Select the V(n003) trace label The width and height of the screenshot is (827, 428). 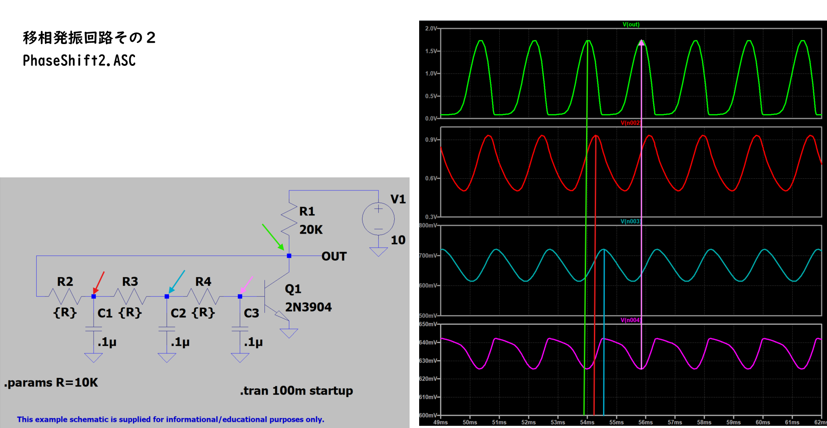click(x=630, y=221)
